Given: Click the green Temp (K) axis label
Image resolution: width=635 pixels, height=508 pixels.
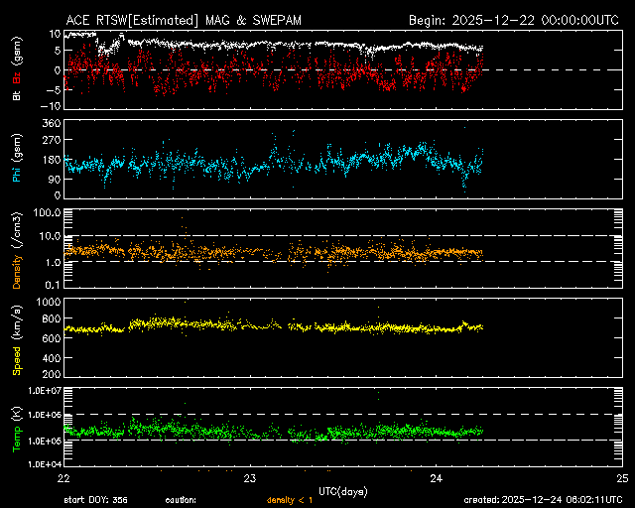Looking at the screenshot, I should [x=17, y=428].
